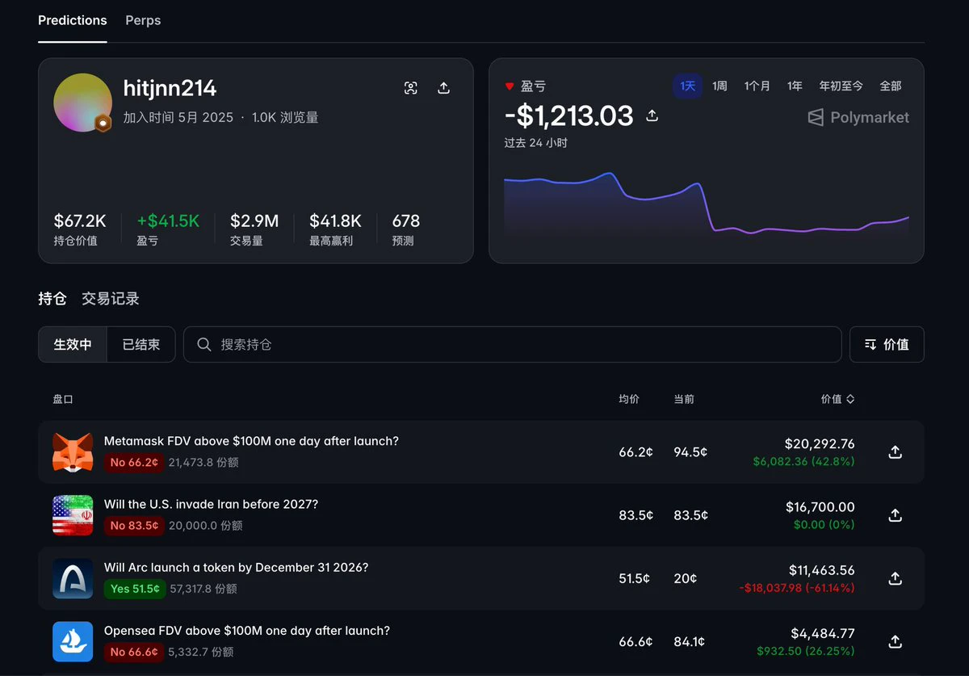969x676 pixels.
Task: Open Will the U.S. invade Iran market
Action: click(211, 504)
